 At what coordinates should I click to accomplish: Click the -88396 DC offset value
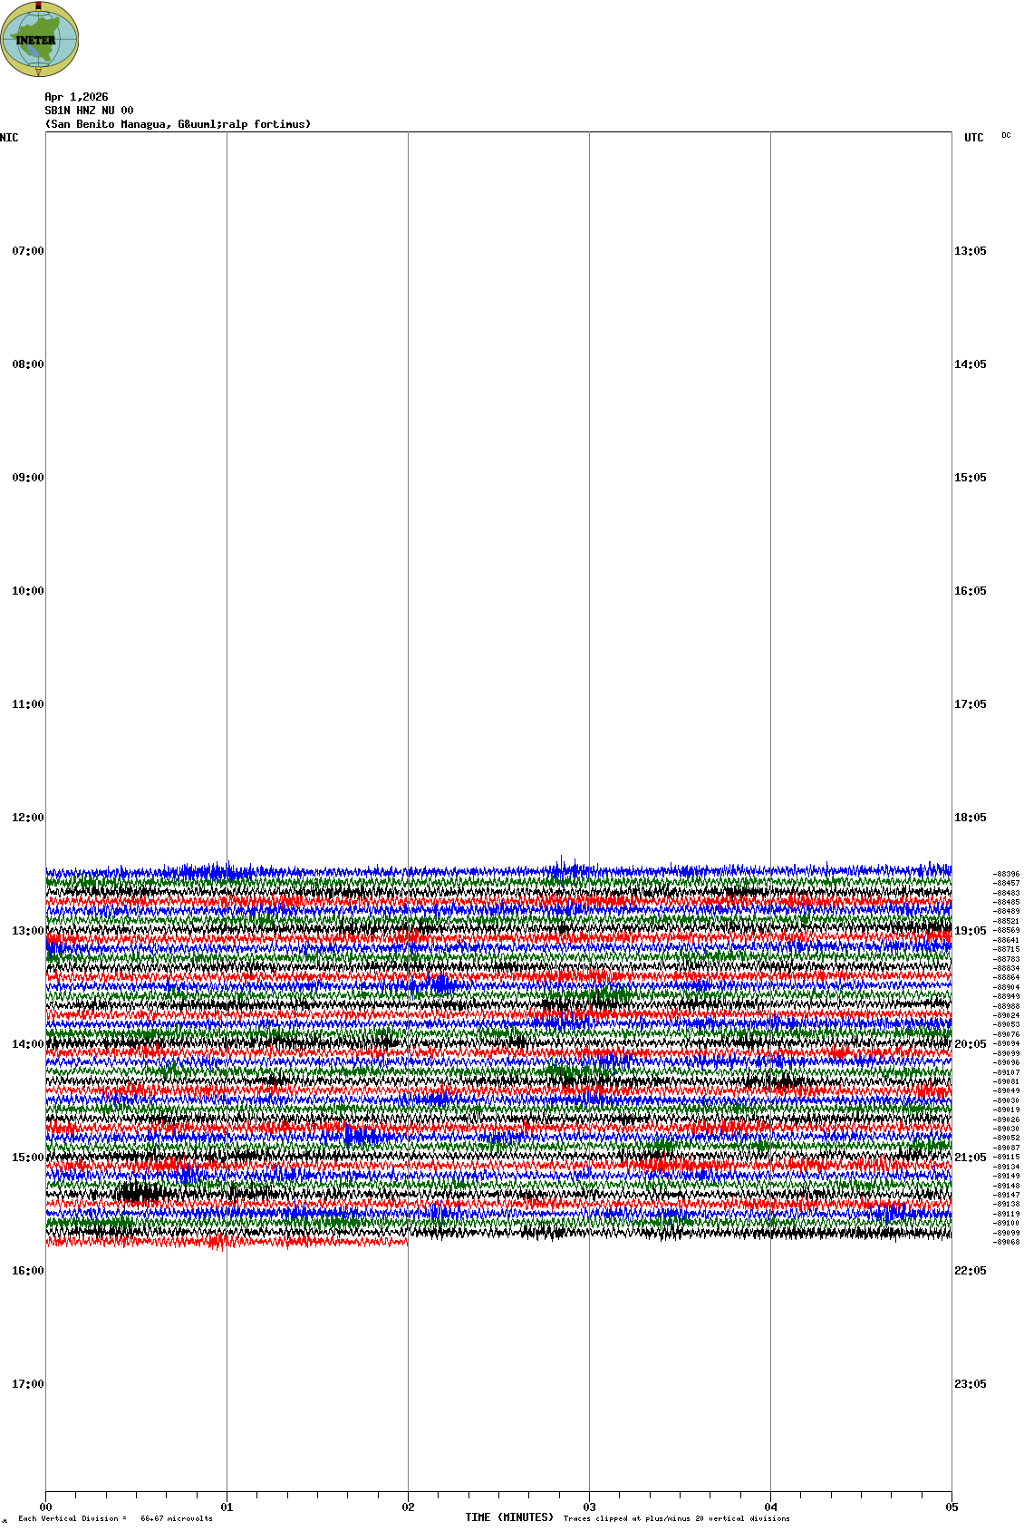(x=1007, y=874)
